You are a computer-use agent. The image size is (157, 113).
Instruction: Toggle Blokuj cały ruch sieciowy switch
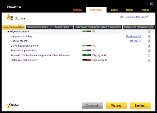tap(87, 60)
